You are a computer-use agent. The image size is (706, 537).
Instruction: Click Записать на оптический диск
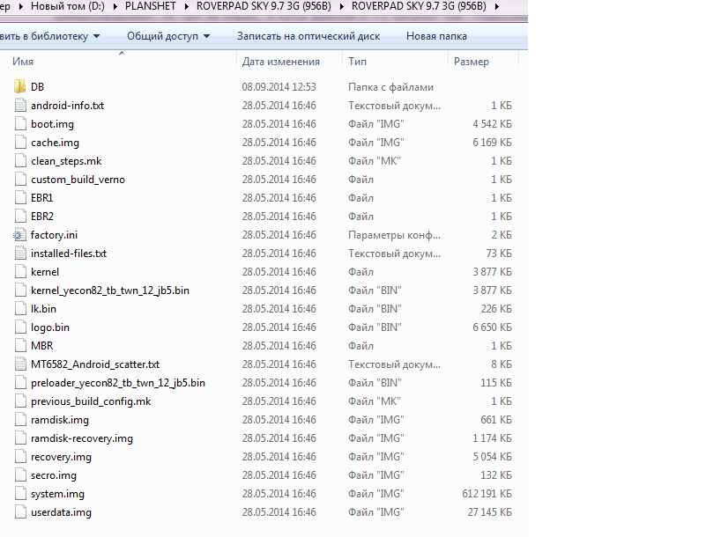(x=308, y=36)
